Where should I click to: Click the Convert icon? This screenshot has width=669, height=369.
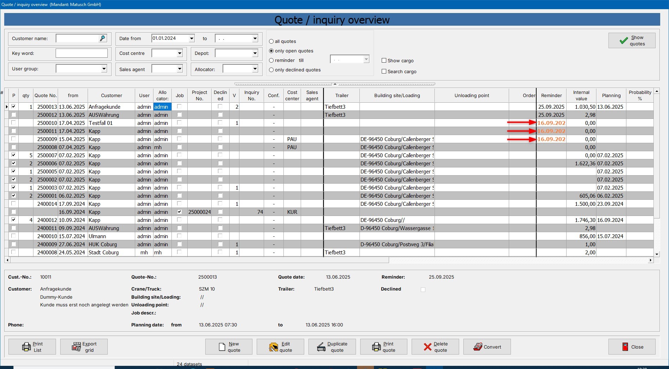[477, 347]
